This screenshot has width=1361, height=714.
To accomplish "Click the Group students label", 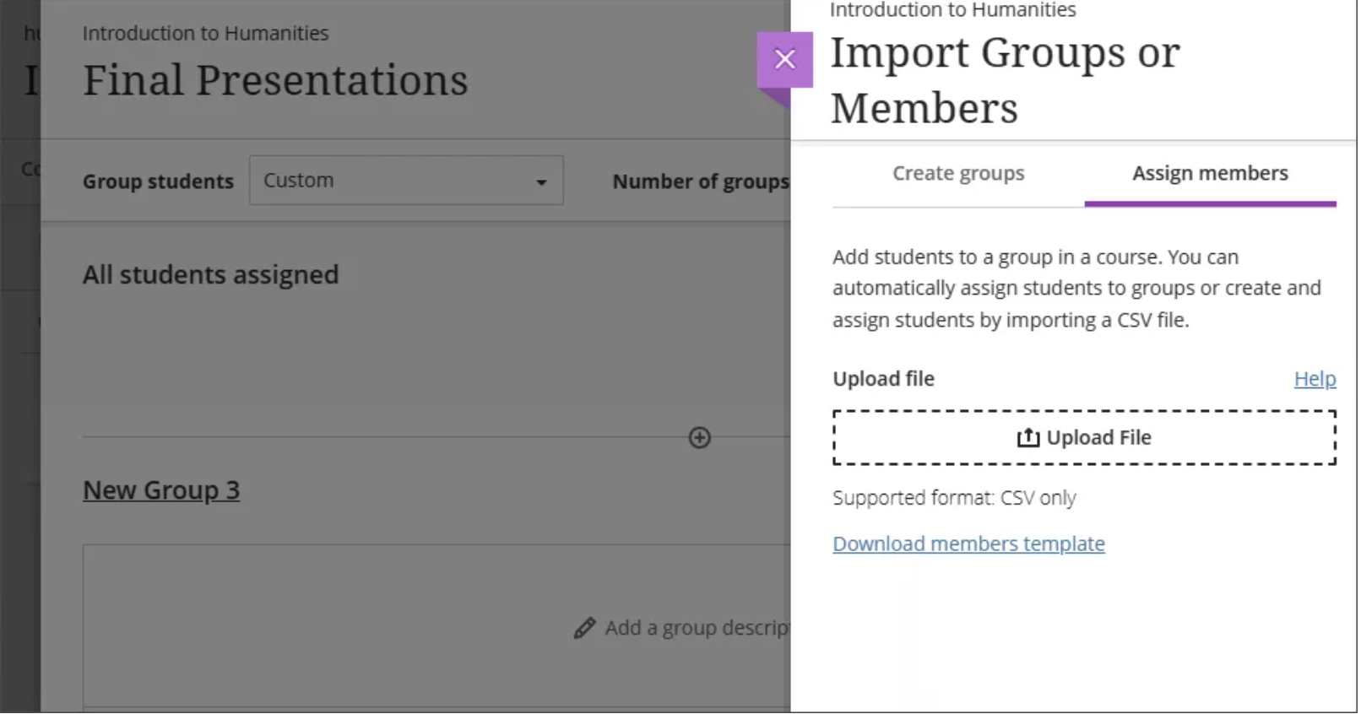I will point(158,182).
